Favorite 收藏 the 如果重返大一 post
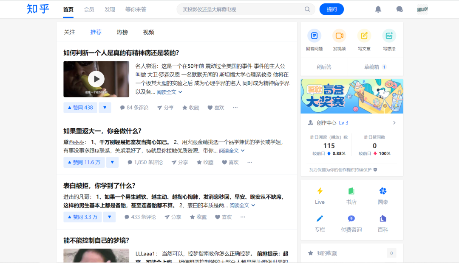The width and height of the screenshot is (459, 263). (205, 162)
